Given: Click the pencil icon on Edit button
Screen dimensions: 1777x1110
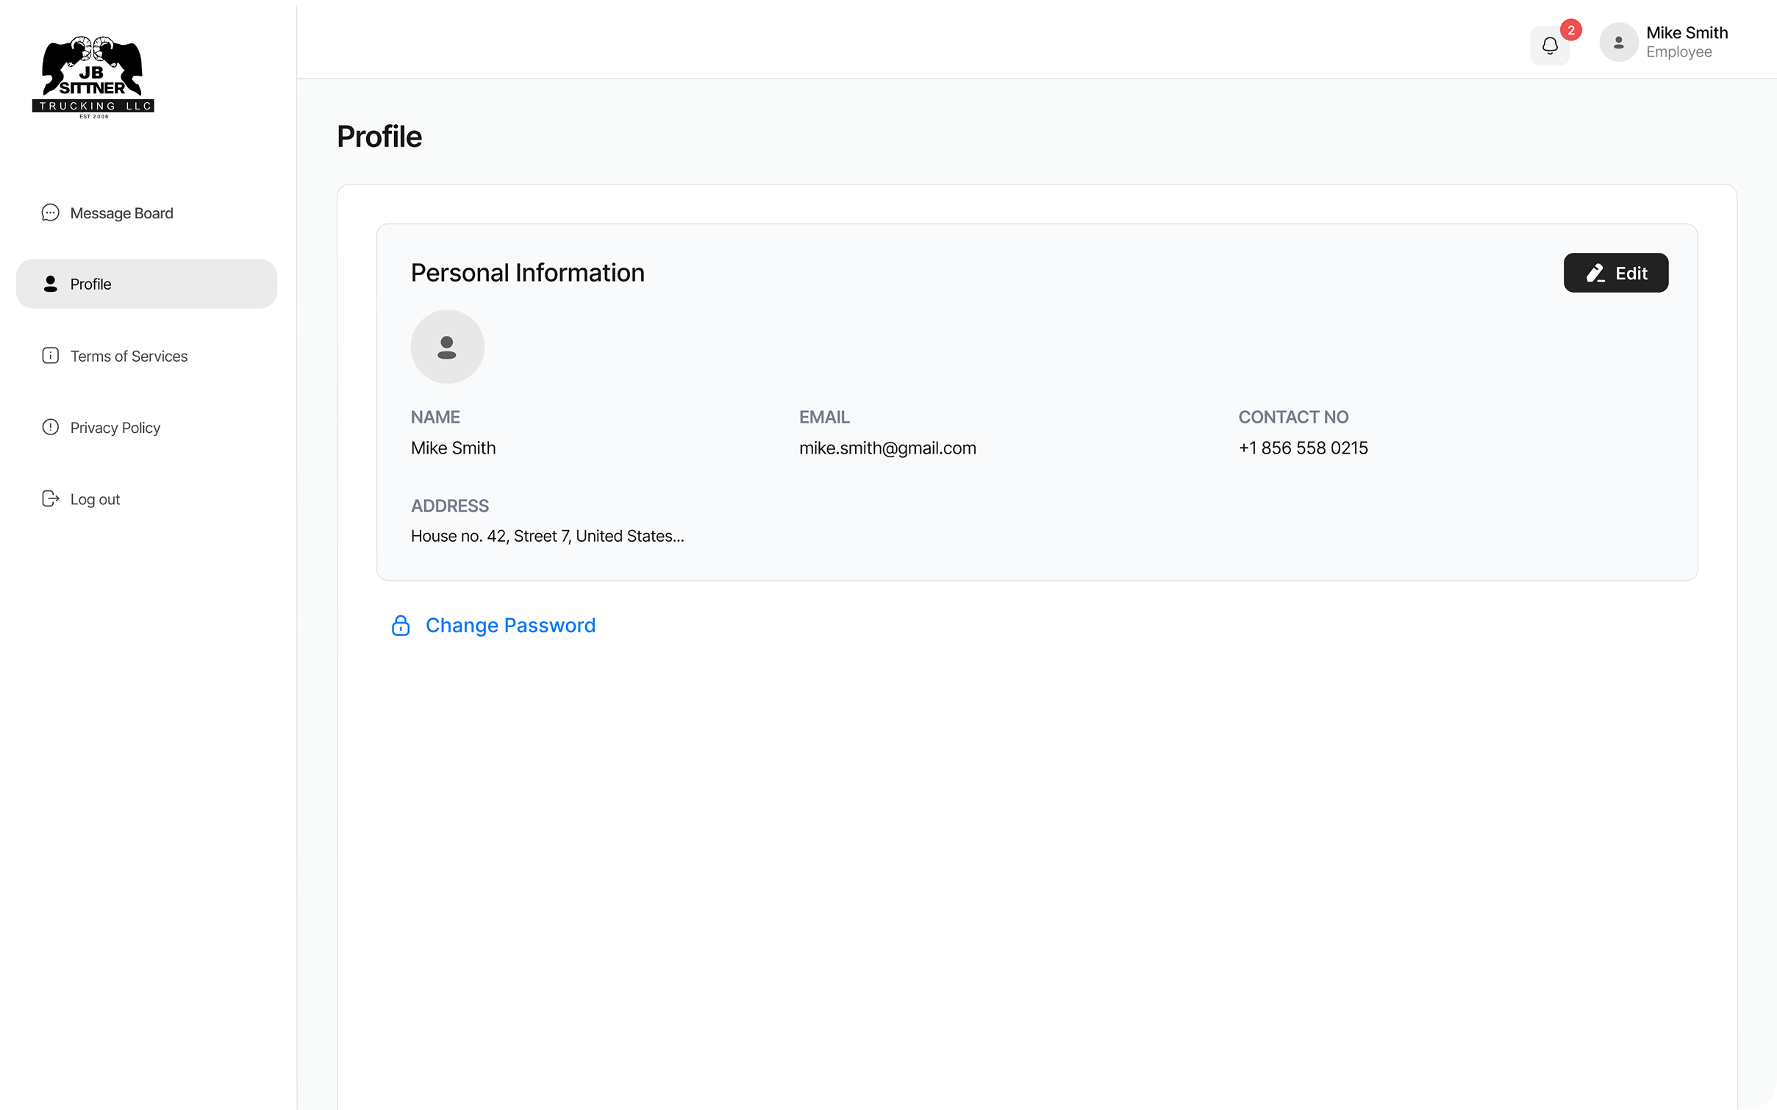Looking at the screenshot, I should click(x=1595, y=273).
